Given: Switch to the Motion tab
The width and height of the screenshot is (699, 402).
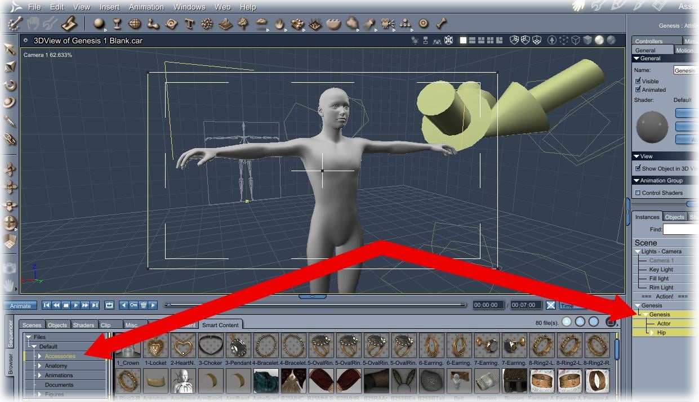Looking at the screenshot, I should point(684,50).
